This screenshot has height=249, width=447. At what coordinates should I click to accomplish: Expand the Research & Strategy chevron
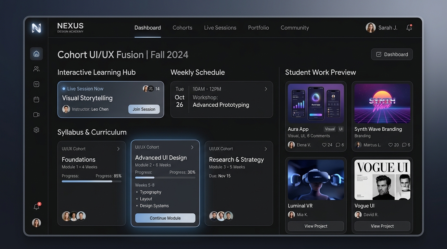coord(266,149)
